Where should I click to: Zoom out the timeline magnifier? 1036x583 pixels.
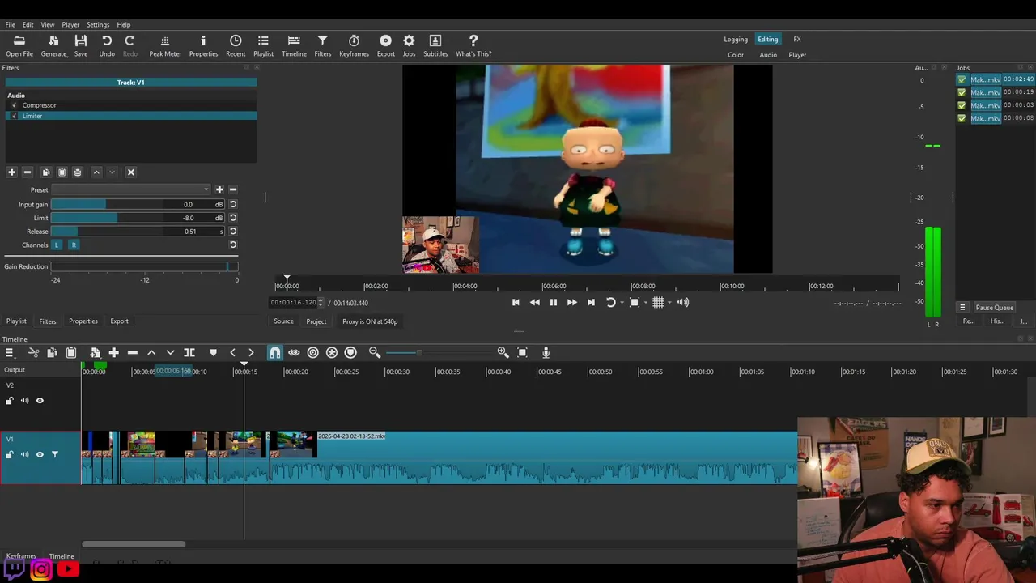tap(375, 353)
